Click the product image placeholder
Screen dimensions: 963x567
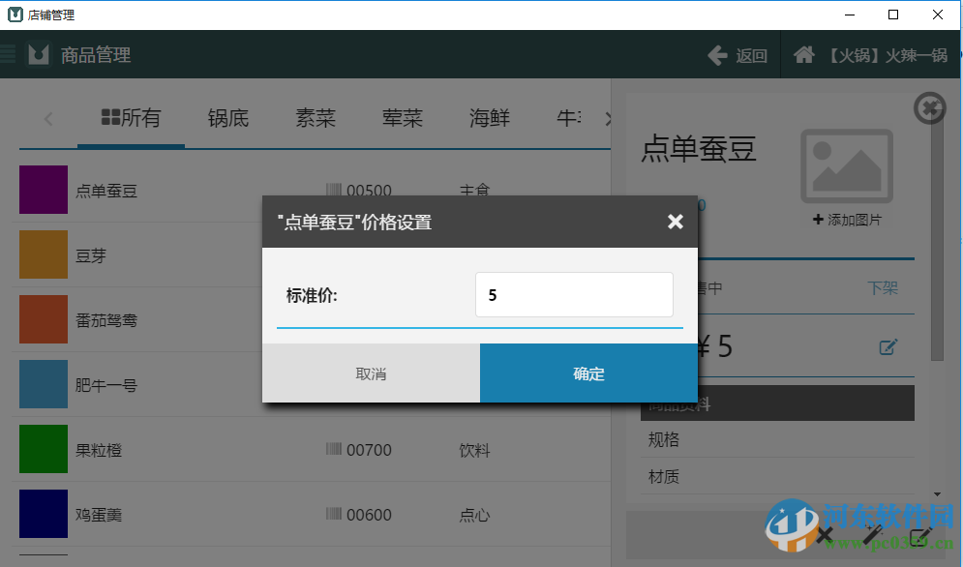[847, 165]
